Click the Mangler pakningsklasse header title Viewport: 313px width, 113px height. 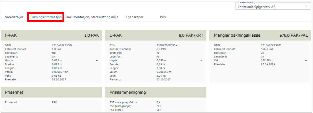point(237,36)
